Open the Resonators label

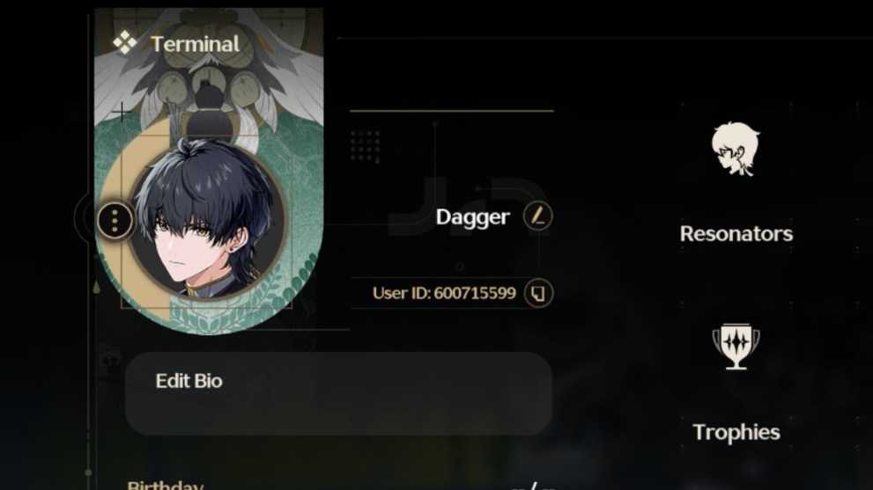[736, 234]
